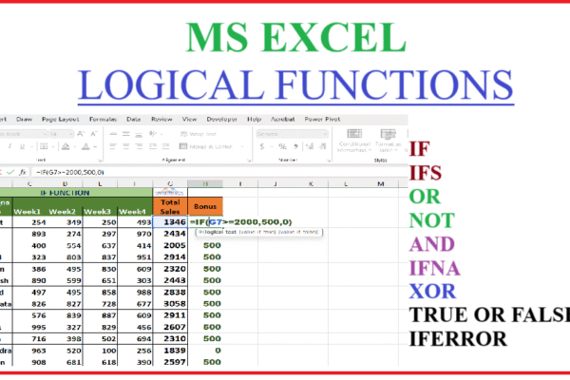
Task: Open the font name dropdown
Action: coord(45,134)
